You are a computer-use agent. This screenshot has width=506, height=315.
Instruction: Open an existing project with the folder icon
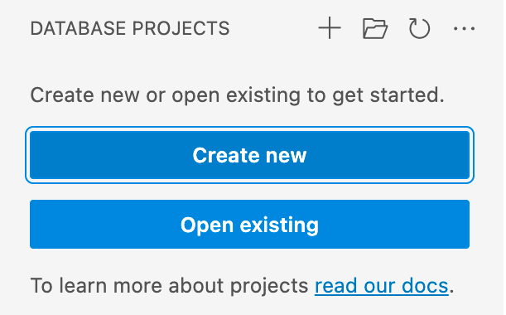coord(374,28)
